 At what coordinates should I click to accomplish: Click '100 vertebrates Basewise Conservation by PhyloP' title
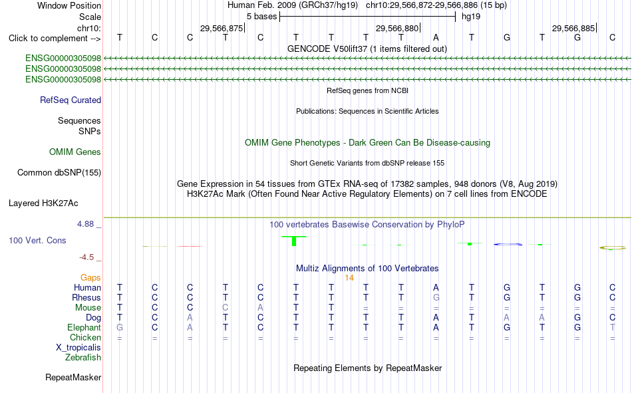(x=367, y=225)
